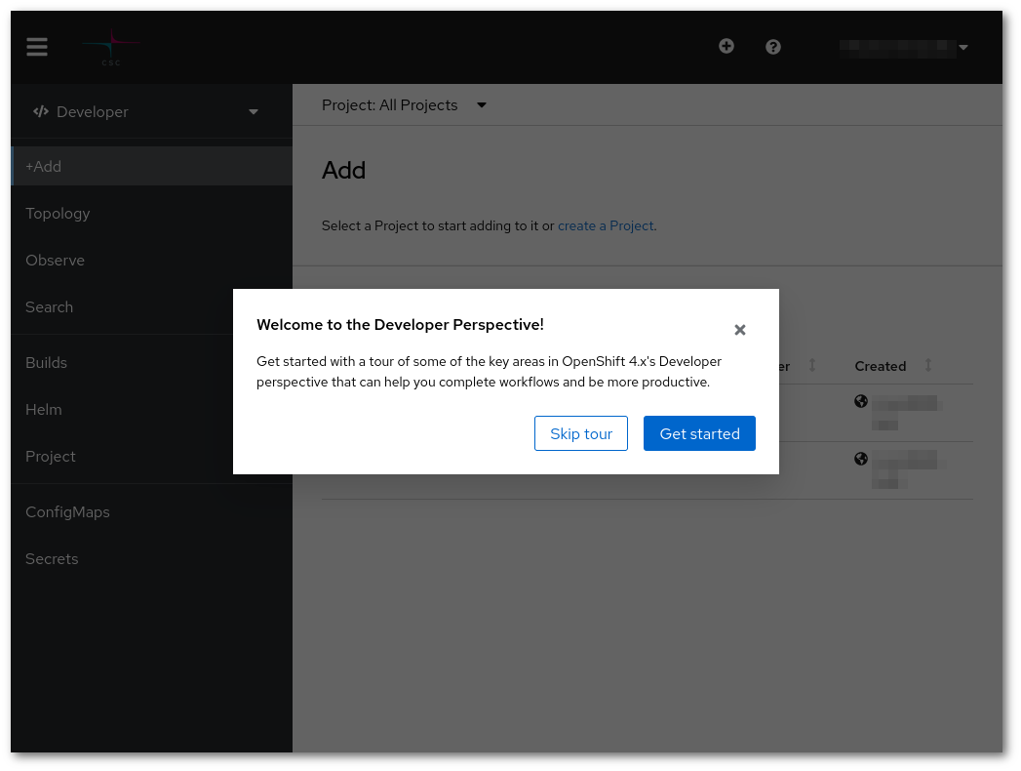Screen dimensions: 1021x771
Task: Click the Developer code brackets icon
Action: [41, 111]
